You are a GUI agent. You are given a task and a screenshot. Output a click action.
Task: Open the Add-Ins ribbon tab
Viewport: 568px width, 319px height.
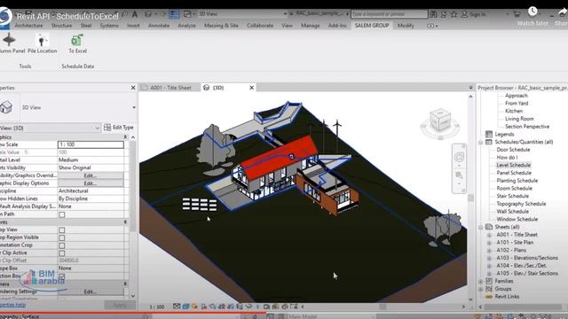coord(337,26)
